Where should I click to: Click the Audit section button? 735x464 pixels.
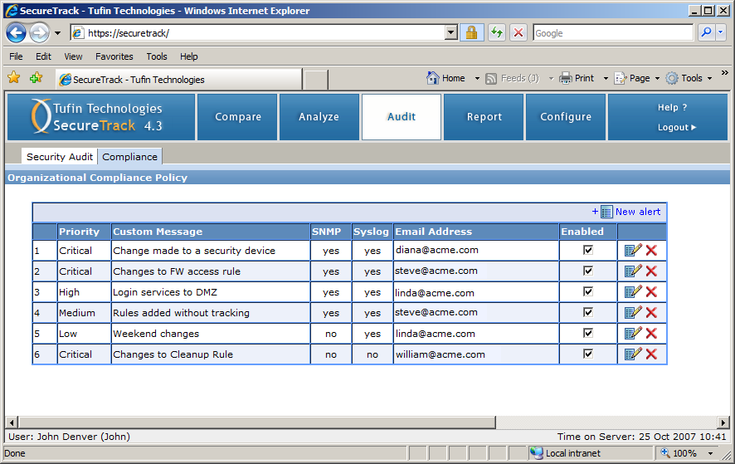click(x=402, y=117)
